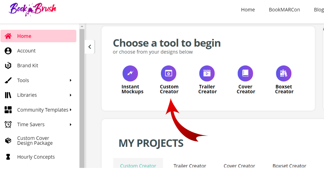The width and height of the screenshot is (324, 169).
Task: Click the MY PROJECTS heading
Action: tap(151, 143)
